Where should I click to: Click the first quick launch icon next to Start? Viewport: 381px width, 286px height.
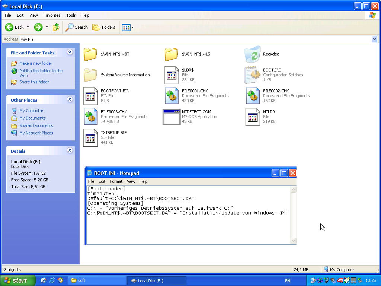pos(43,280)
